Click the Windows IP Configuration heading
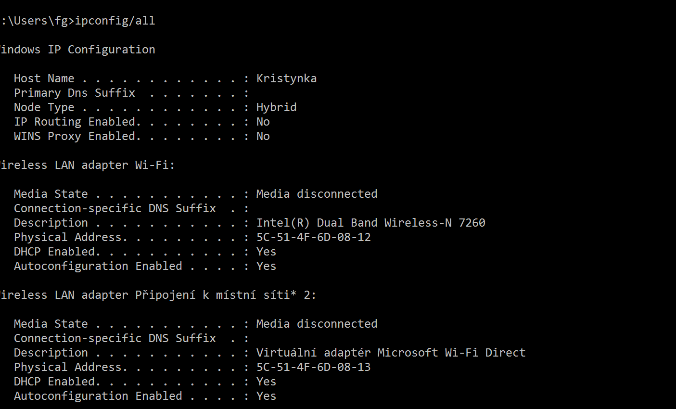 77,50
